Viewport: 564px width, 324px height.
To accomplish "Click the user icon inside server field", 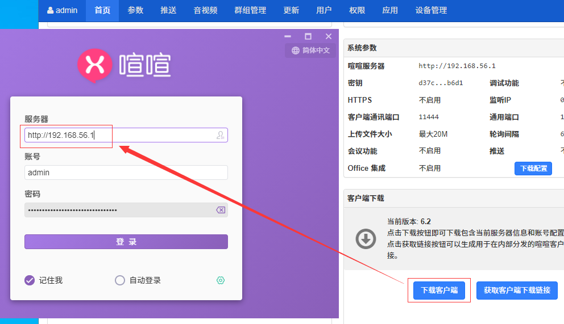I will click(220, 135).
